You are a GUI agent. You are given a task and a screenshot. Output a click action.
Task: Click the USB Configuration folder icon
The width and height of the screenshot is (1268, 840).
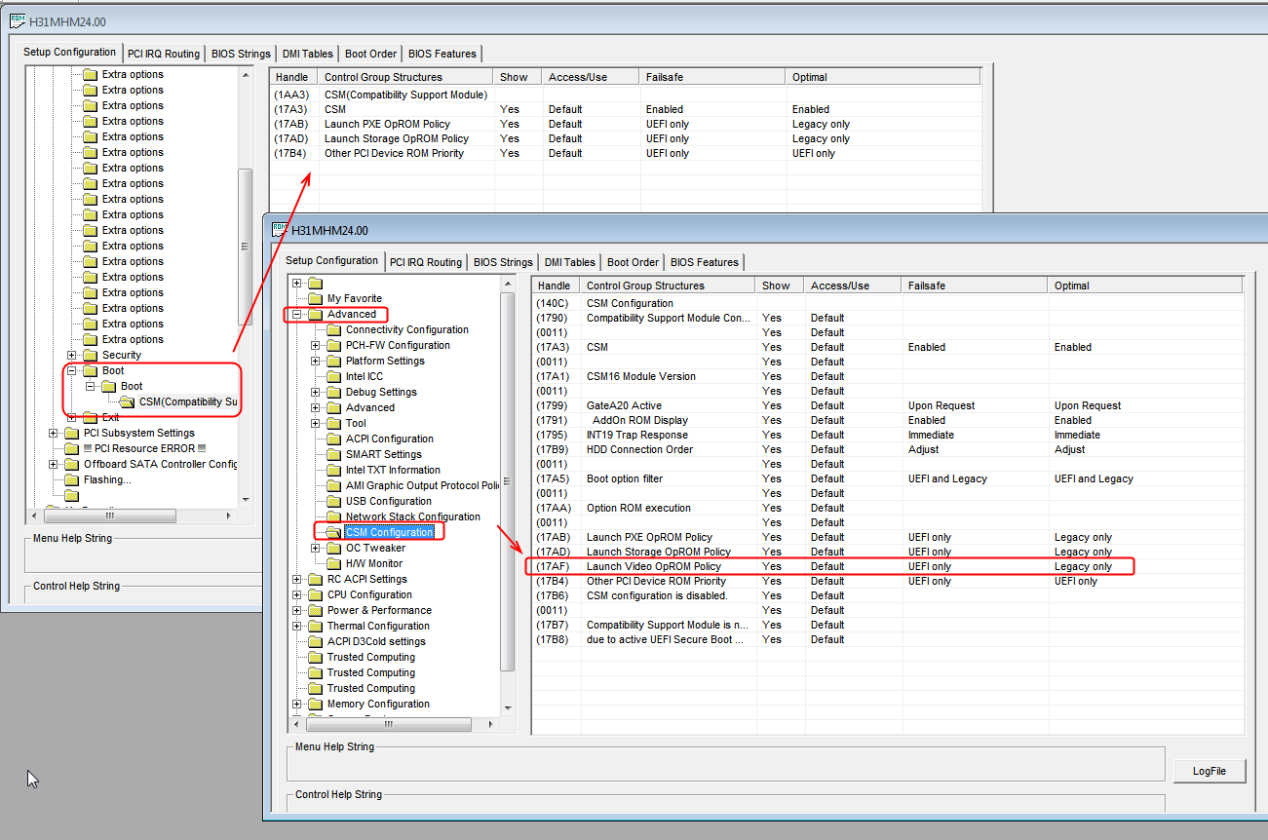point(334,501)
